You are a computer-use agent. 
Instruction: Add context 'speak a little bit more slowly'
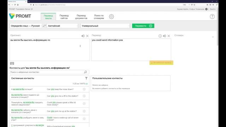point(84,103)
